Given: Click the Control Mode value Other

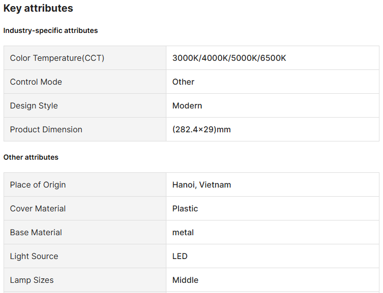Looking at the screenshot, I should (183, 82).
